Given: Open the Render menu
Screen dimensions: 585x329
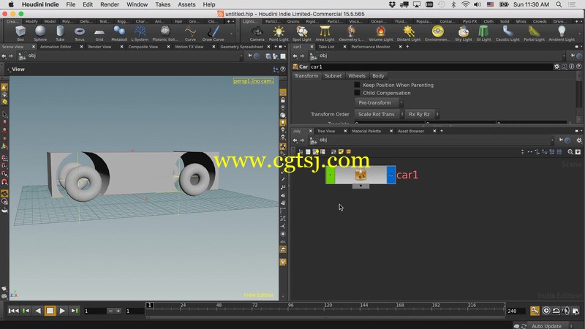Looking at the screenshot, I should pyautogui.click(x=110, y=4).
